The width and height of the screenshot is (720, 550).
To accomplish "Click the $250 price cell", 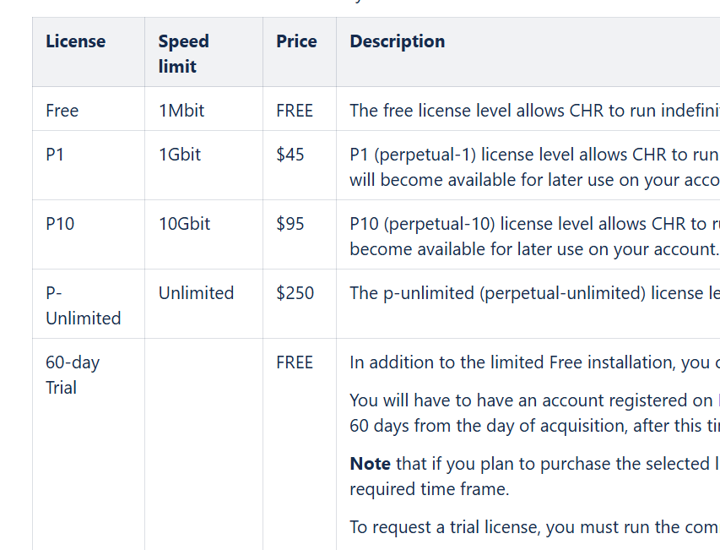I will (295, 293).
